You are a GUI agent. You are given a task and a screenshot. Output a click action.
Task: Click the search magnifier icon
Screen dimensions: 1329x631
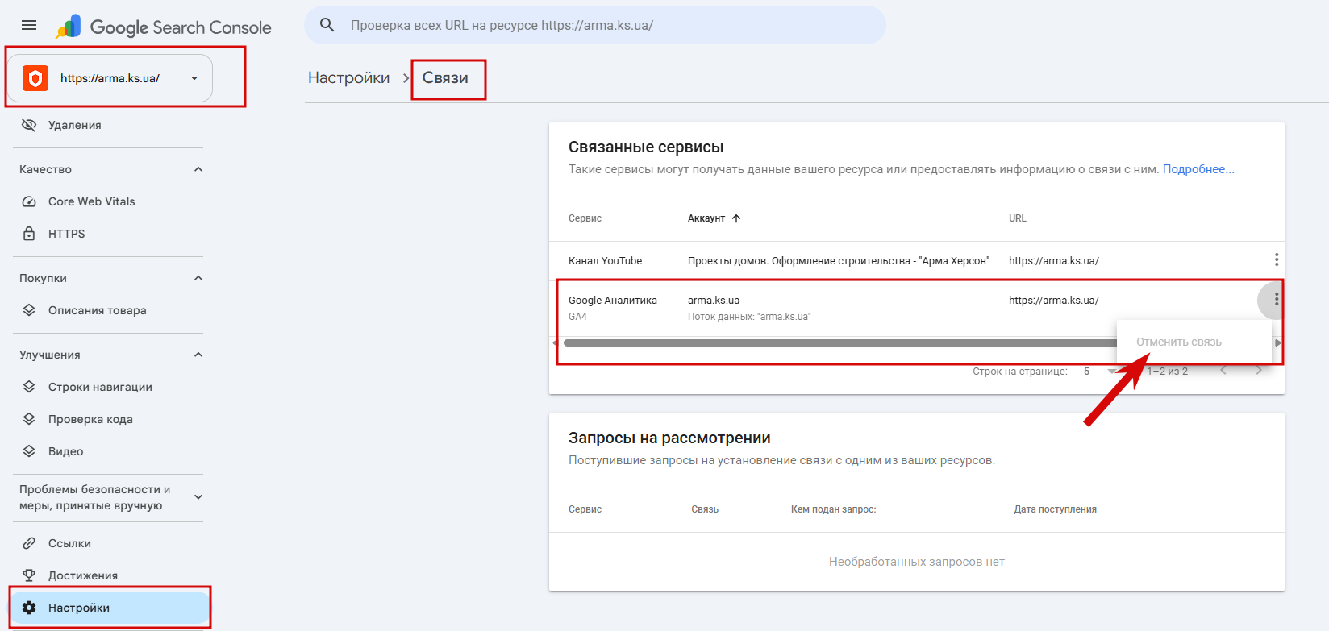[327, 25]
